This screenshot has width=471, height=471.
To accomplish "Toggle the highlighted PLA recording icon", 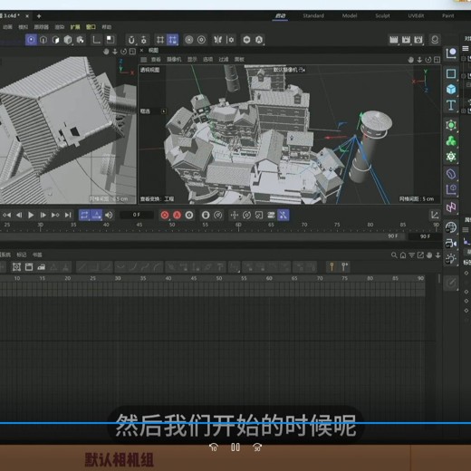I will 284,215.
